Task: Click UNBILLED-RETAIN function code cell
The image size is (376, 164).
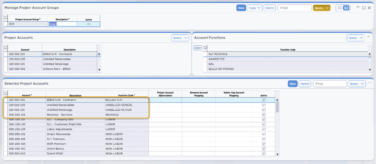Action: click(x=127, y=110)
